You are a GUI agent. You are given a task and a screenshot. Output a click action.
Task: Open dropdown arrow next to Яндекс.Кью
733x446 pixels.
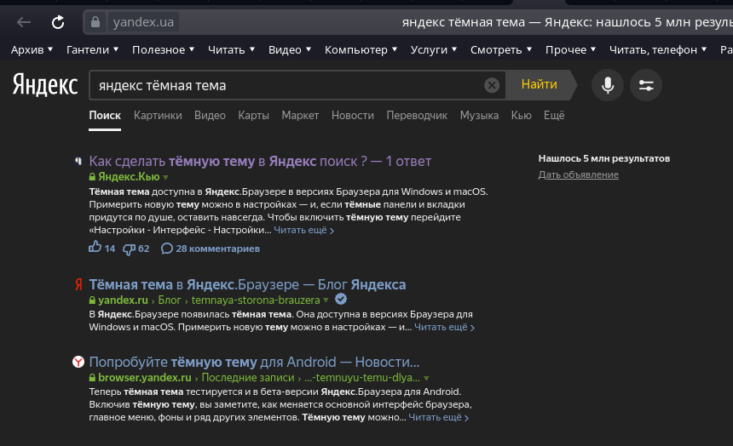coord(166,177)
